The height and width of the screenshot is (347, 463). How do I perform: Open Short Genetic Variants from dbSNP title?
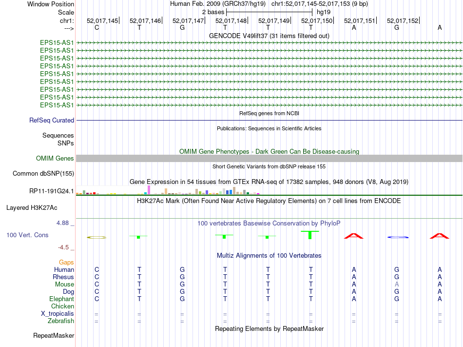269,166
